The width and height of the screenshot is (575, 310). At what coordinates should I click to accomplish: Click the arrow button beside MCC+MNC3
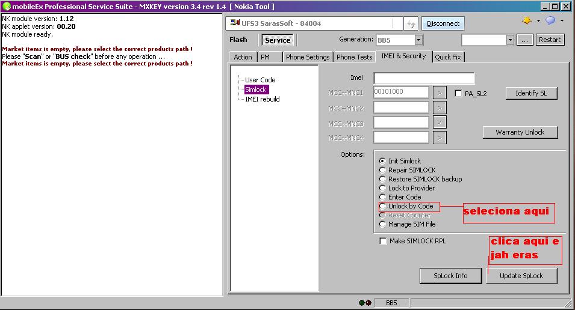click(x=440, y=123)
